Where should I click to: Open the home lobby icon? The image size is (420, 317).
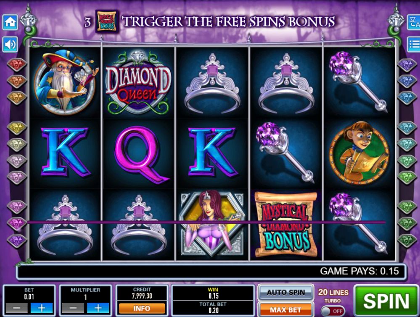click(x=10, y=22)
